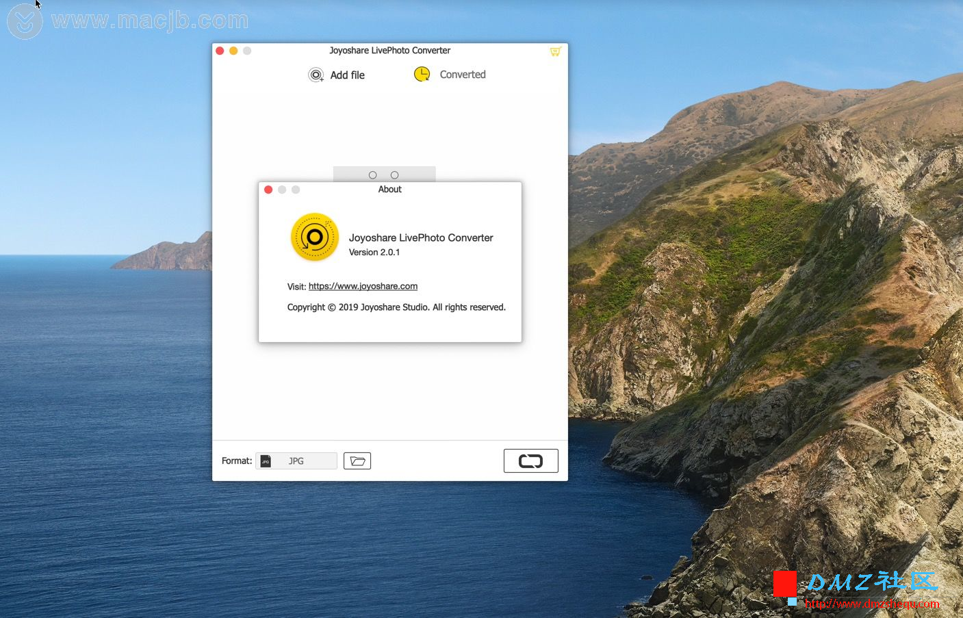Click the app name in About dialog
This screenshot has height=618, width=963.
[x=421, y=237]
